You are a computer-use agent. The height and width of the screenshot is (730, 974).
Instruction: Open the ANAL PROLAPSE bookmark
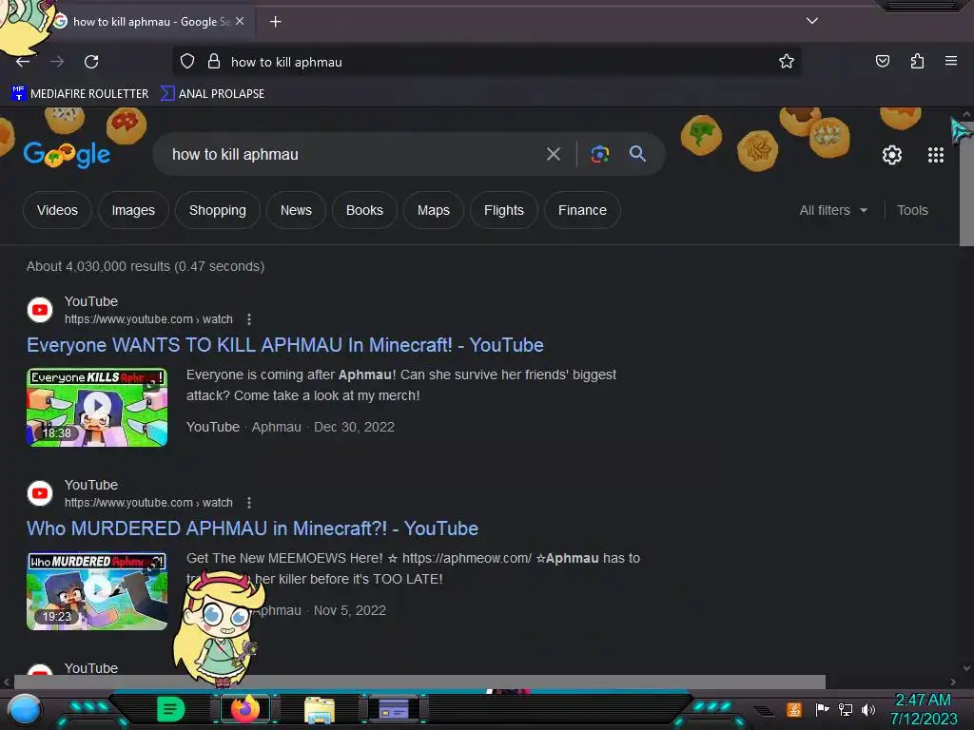coord(212,94)
